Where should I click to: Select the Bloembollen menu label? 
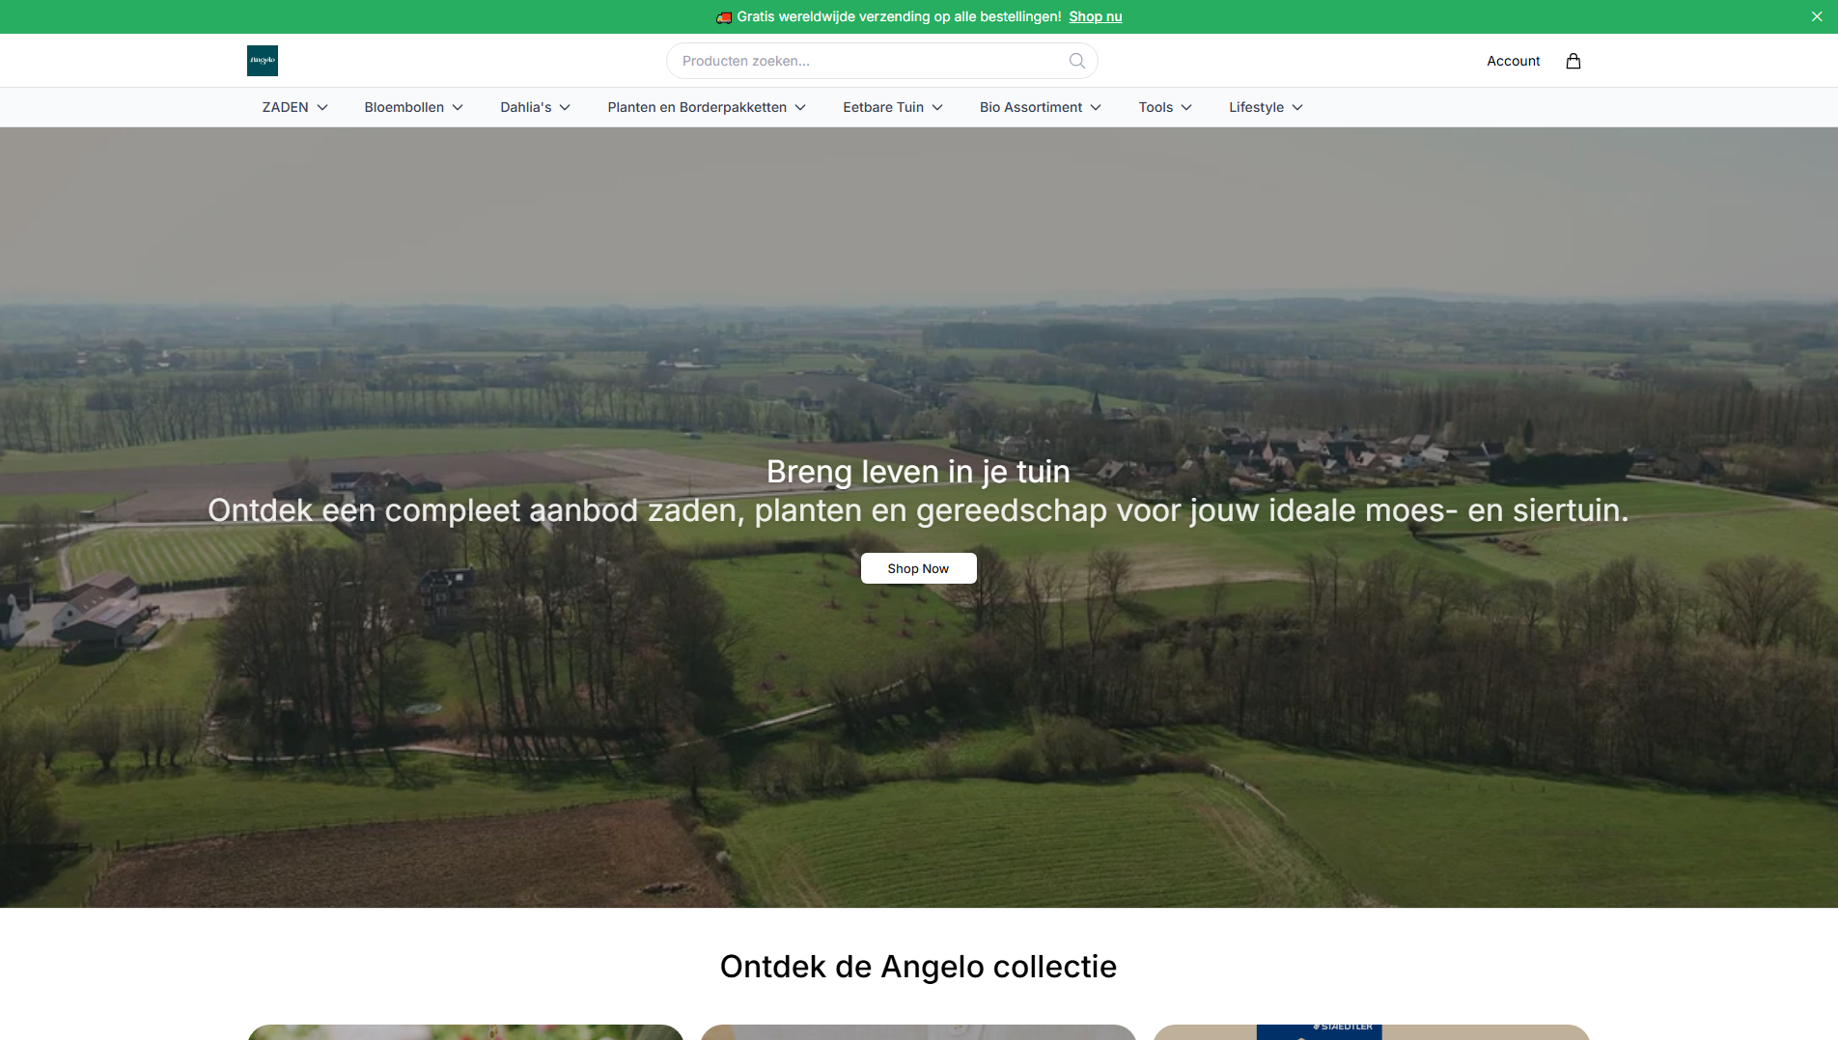coord(404,107)
